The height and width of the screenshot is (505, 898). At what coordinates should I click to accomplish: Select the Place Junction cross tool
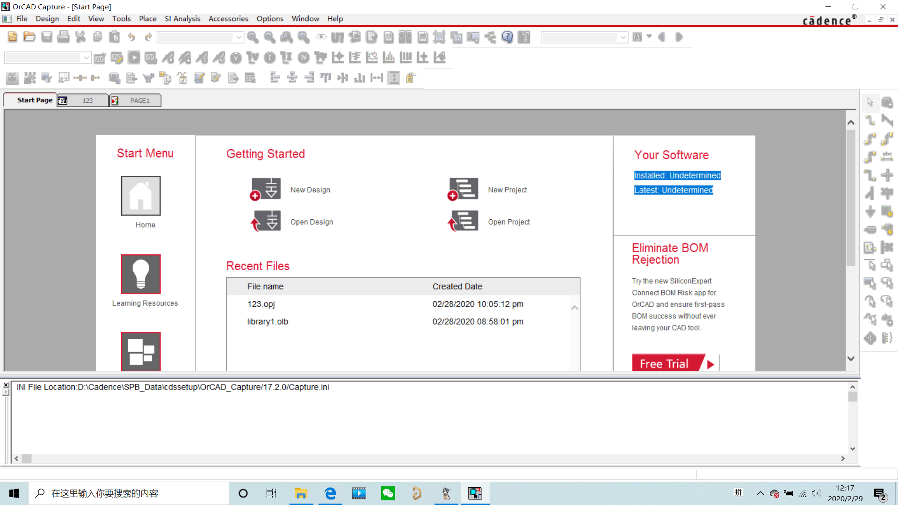coord(887,175)
